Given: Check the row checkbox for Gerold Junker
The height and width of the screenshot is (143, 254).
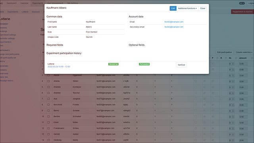Looking at the screenshot, I should pyautogui.click(x=48, y=134).
